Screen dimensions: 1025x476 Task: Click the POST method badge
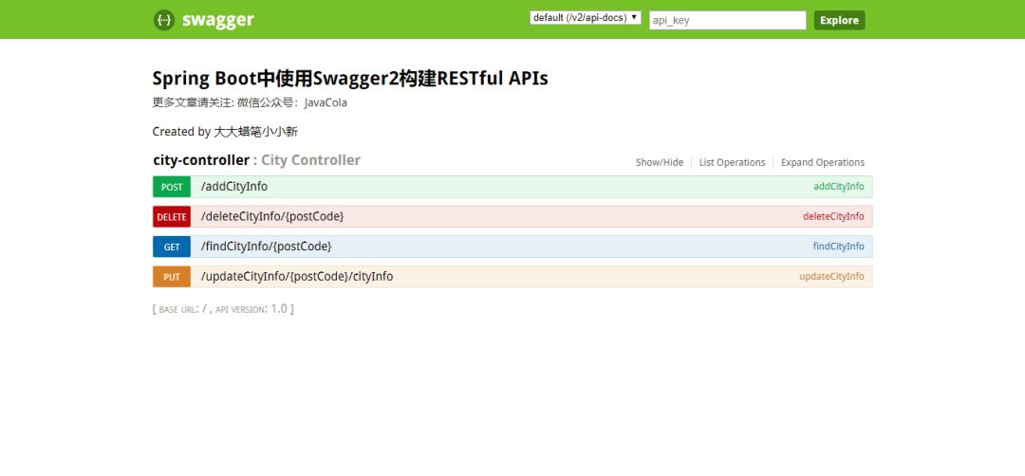[x=172, y=187]
